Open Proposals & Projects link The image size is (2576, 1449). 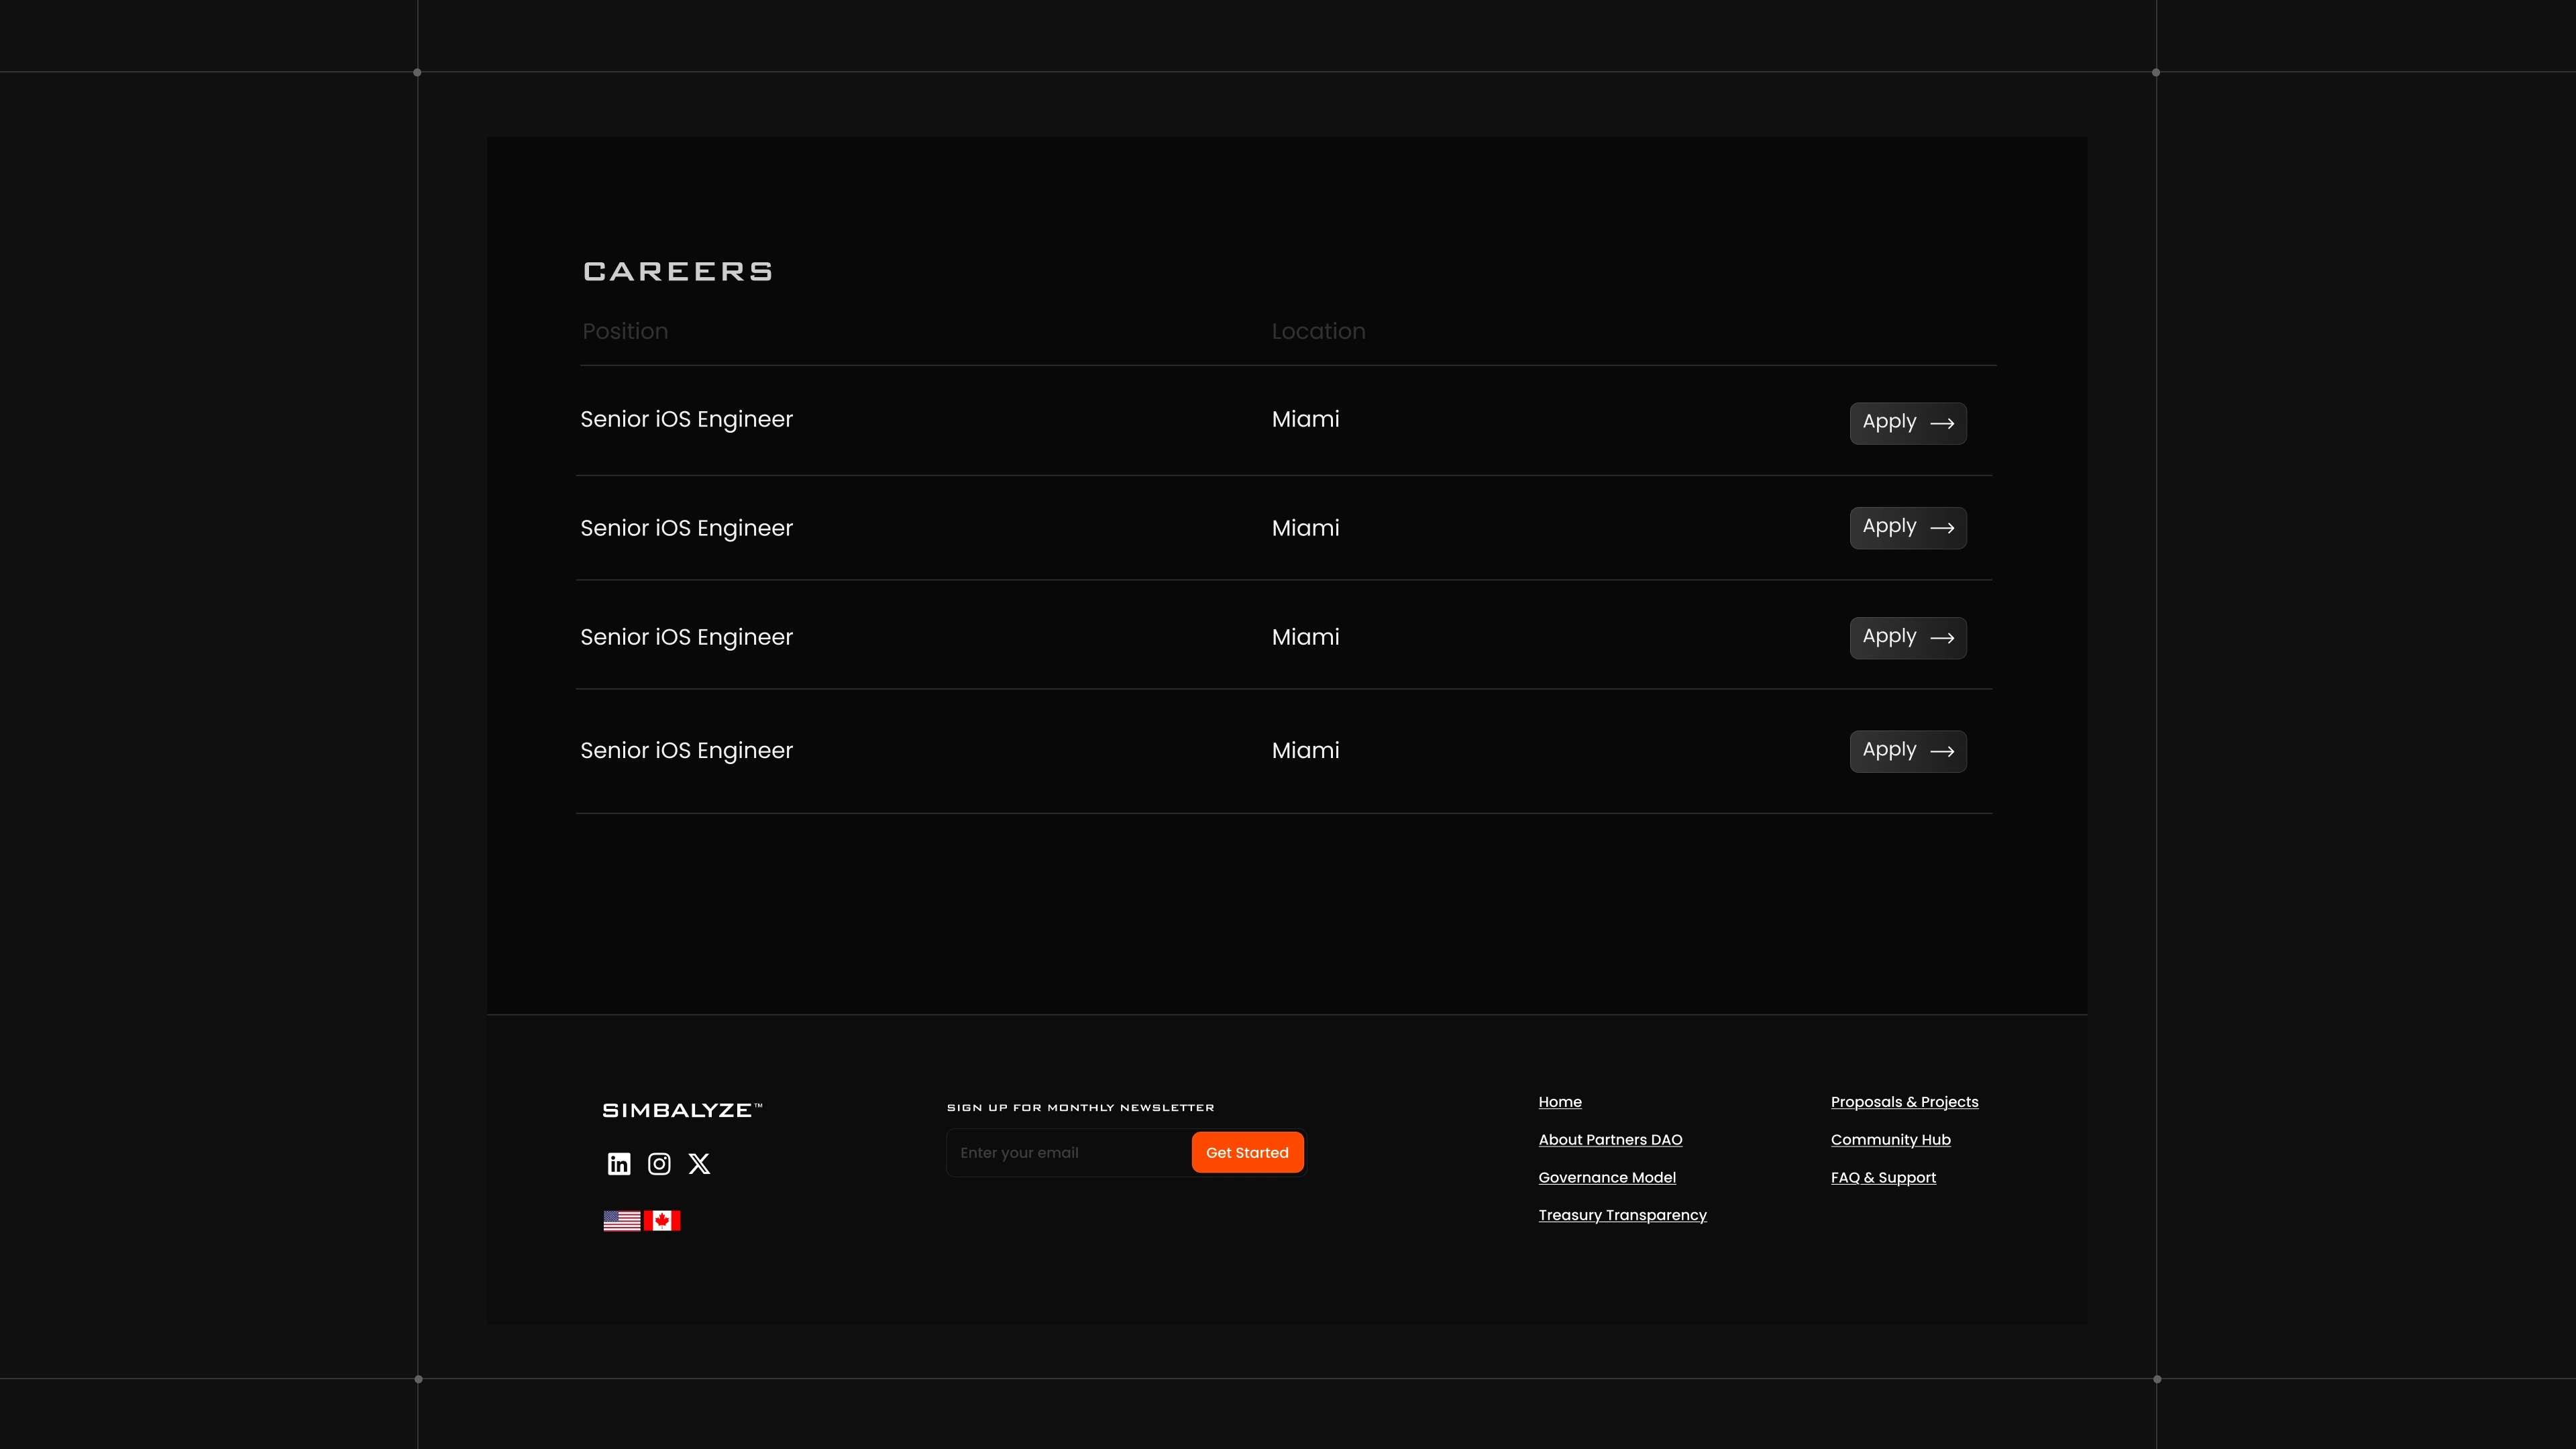[1904, 1102]
